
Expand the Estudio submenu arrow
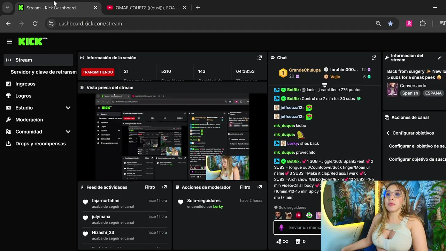point(68,108)
